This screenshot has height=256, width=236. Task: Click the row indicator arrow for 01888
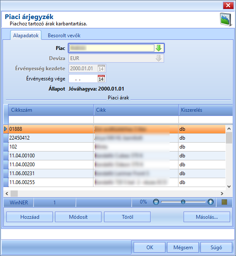tap(5, 129)
